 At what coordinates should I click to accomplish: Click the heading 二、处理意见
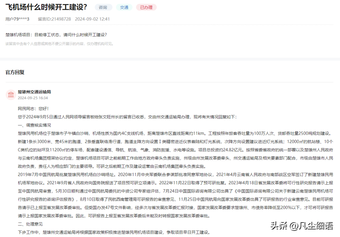point(30,224)
